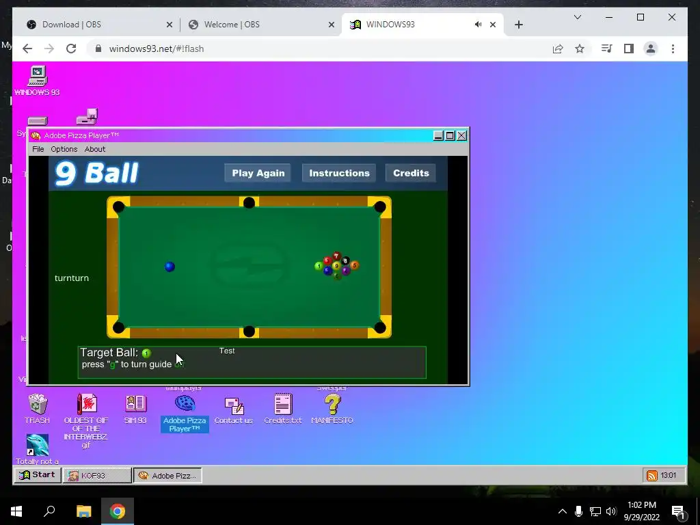Reload the windows93.net page

[x=71, y=49]
